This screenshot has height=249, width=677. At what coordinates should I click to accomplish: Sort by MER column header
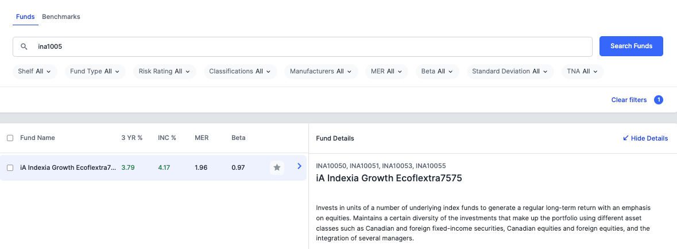click(x=202, y=138)
